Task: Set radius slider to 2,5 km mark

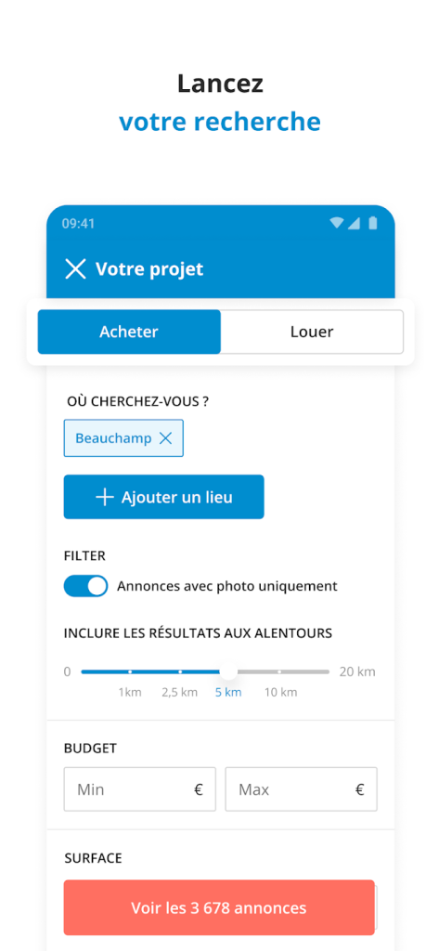Action: click(x=180, y=672)
